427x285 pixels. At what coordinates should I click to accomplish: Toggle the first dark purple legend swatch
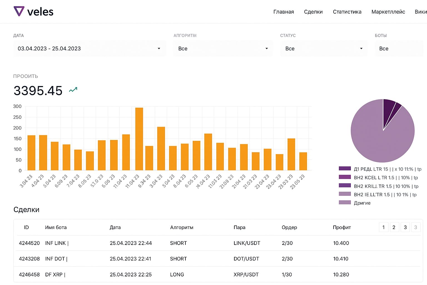point(345,168)
